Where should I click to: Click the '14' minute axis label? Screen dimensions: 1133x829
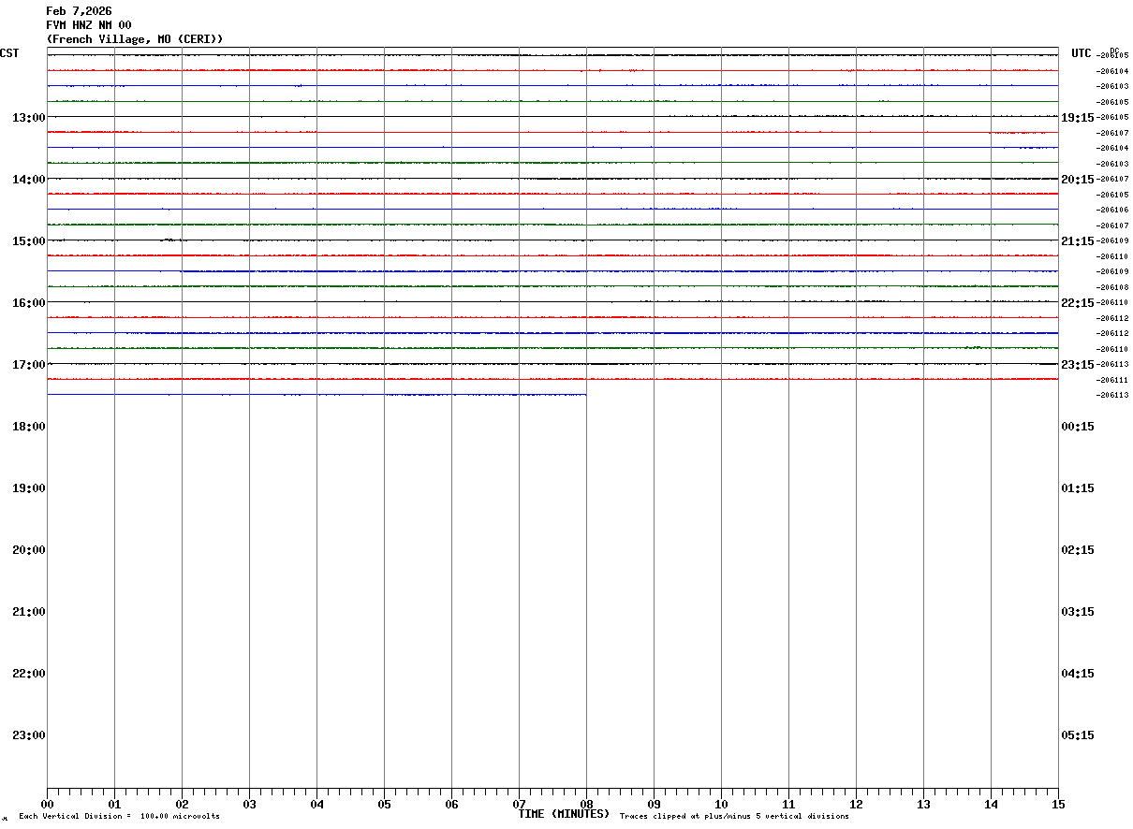point(991,804)
